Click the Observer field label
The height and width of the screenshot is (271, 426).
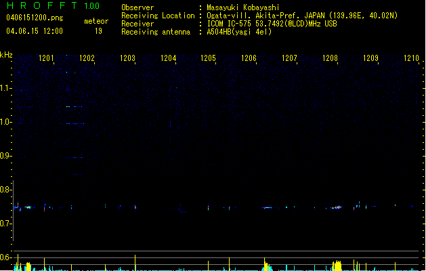pyautogui.click(x=137, y=7)
